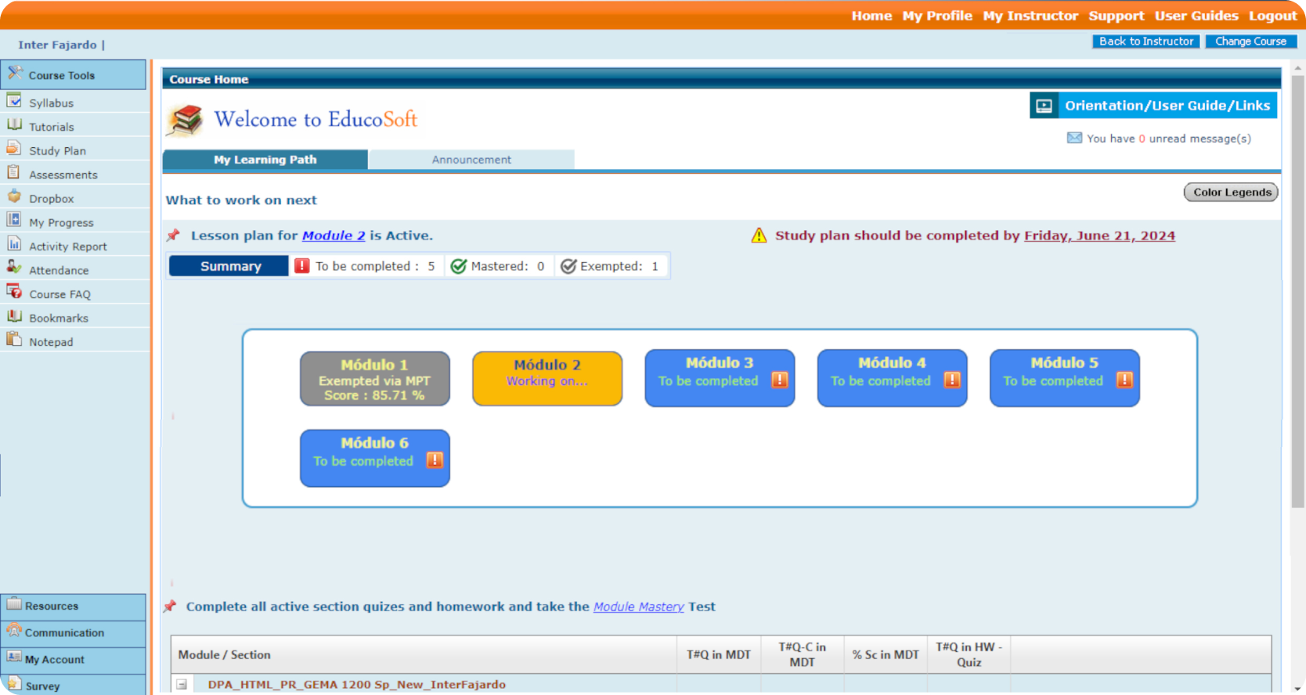Click the My Progress icon

point(14,220)
